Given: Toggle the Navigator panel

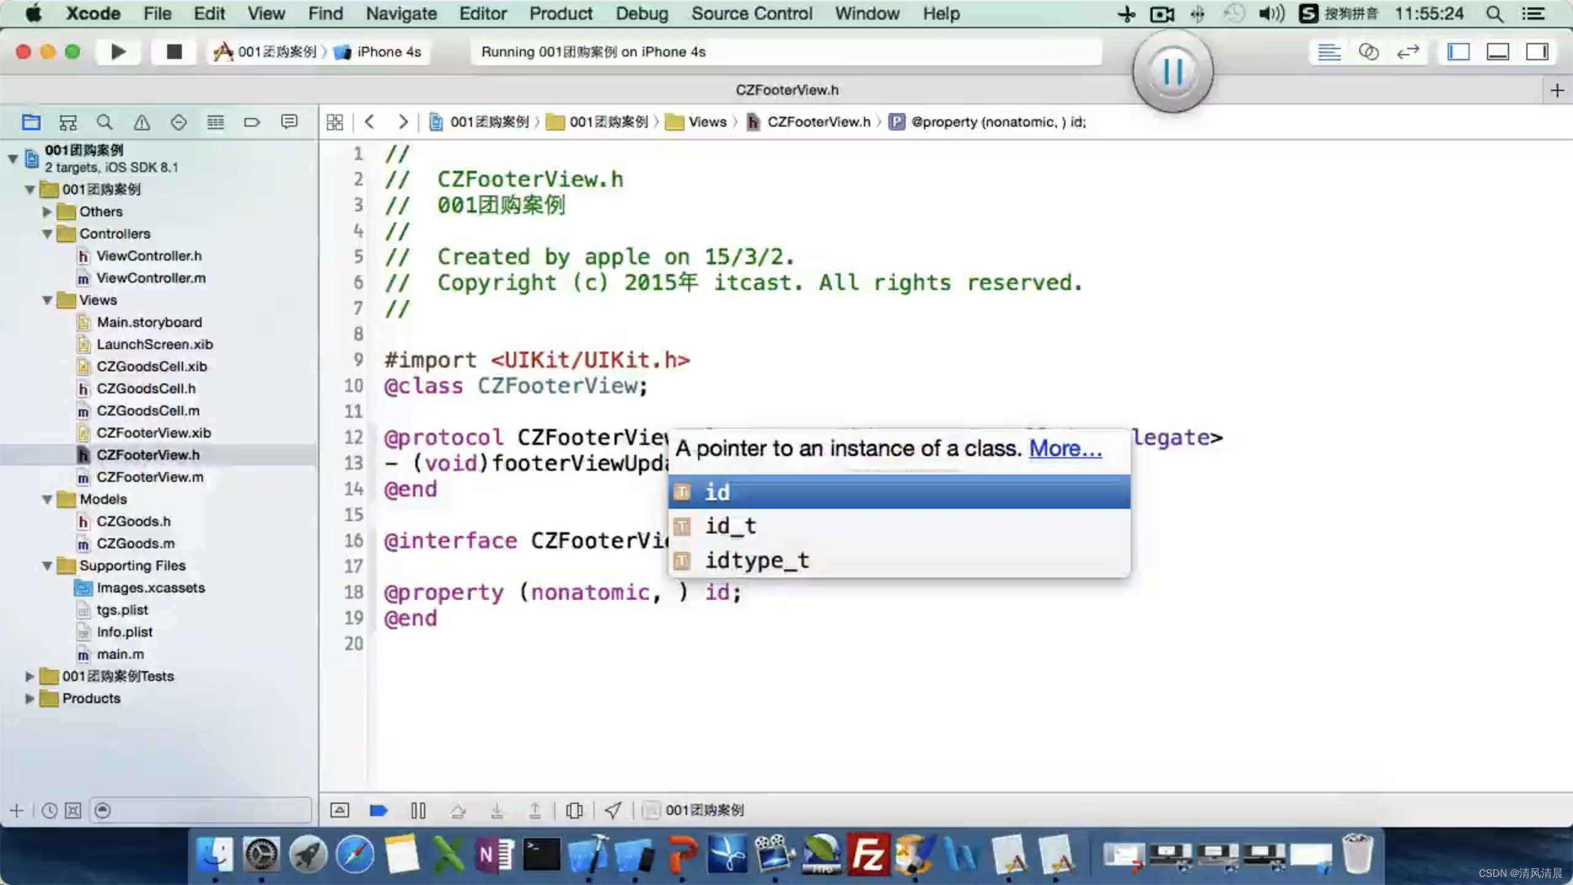Looking at the screenshot, I should click(1458, 52).
